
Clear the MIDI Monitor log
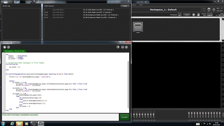[125, 6]
